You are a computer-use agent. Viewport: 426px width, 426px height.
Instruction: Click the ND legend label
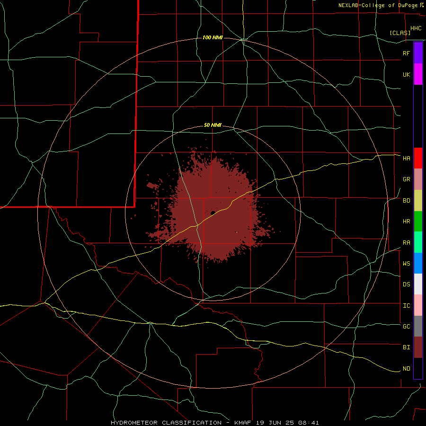406,369
